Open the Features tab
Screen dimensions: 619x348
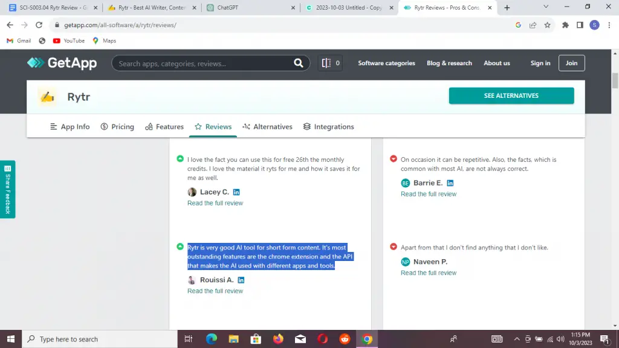pos(164,127)
